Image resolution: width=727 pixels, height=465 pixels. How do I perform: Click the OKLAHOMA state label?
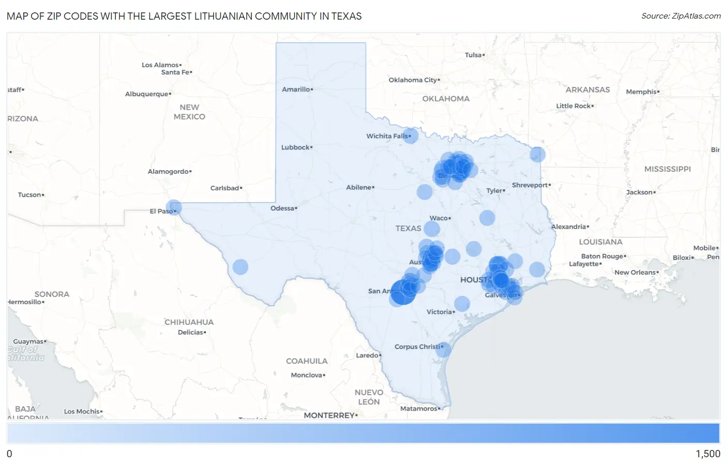[446, 99]
